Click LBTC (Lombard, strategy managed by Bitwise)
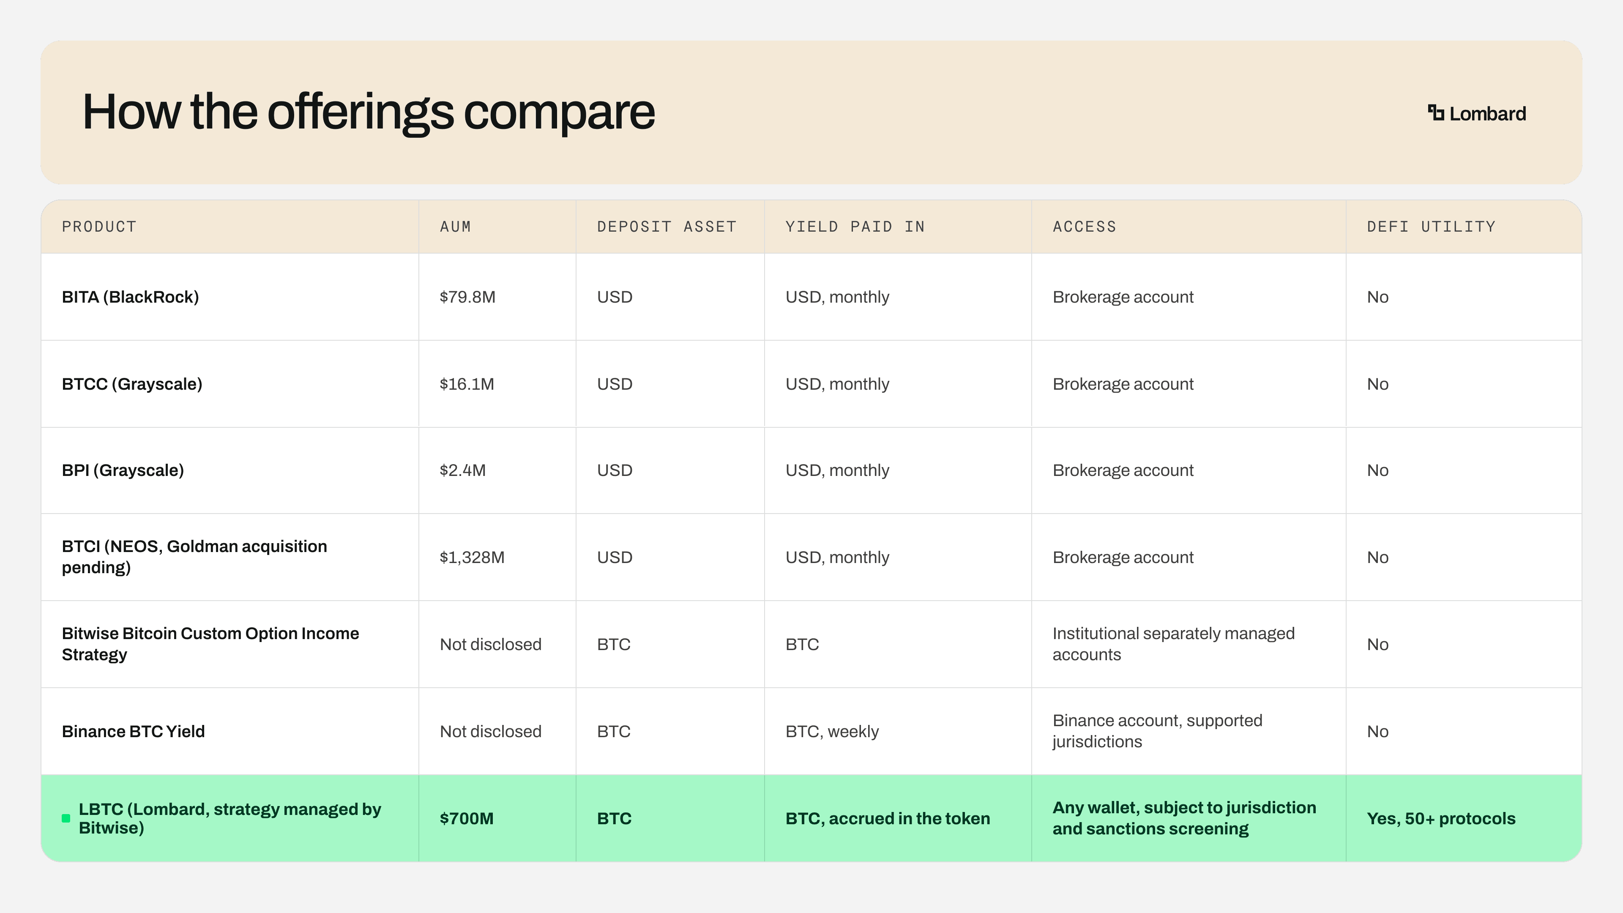 click(230, 818)
